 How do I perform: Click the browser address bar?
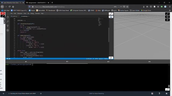pyautogui.click(x=72, y=7)
